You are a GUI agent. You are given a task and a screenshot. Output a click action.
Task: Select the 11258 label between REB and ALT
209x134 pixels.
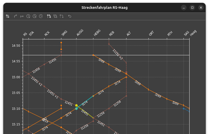117,103
